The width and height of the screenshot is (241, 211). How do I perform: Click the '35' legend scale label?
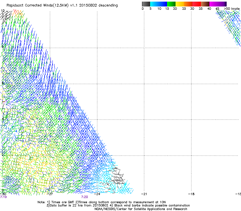click(201, 9)
